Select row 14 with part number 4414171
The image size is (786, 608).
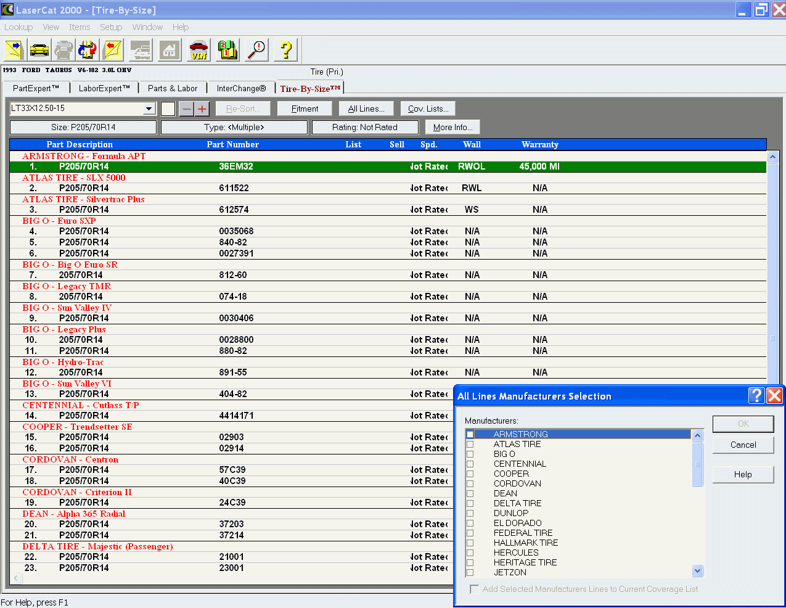click(232, 416)
